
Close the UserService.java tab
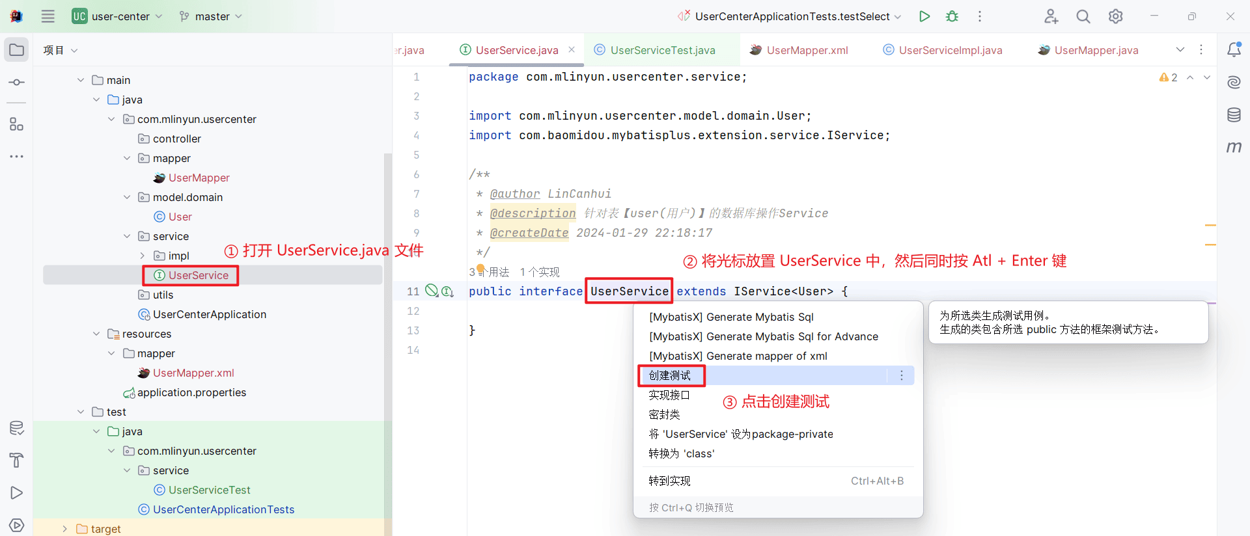[x=572, y=49]
